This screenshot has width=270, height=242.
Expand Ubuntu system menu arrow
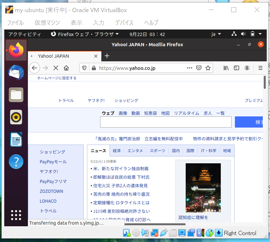260,34
